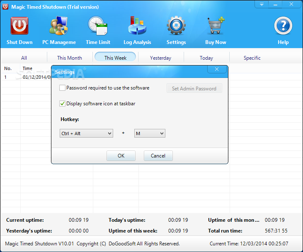303x252 pixels.
Task: Click the Hotkey: label in Settings
Action: click(x=70, y=119)
